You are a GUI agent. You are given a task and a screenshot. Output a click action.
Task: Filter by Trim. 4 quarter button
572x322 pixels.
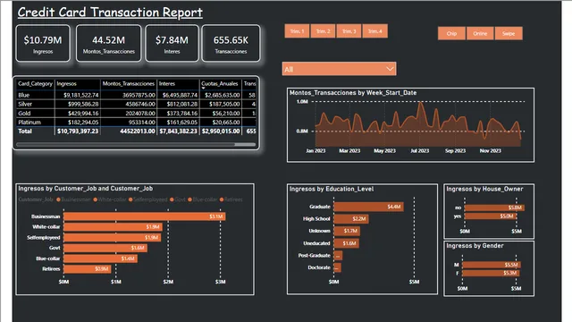tap(375, 31)
